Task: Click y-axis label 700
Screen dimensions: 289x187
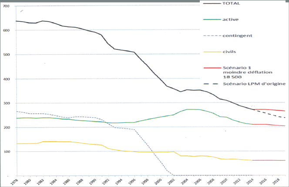Action: [6, 6]
